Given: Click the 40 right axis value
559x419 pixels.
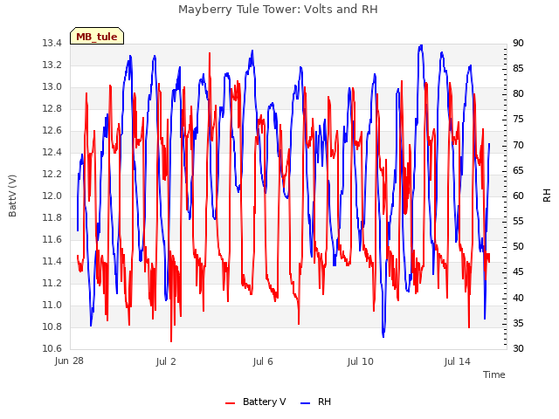Looking at the screenshot, I should (518, 298).
